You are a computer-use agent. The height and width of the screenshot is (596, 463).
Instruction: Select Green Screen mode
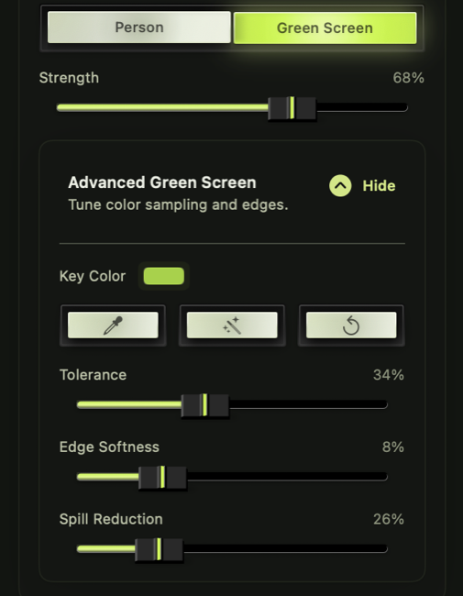(325, 28)
